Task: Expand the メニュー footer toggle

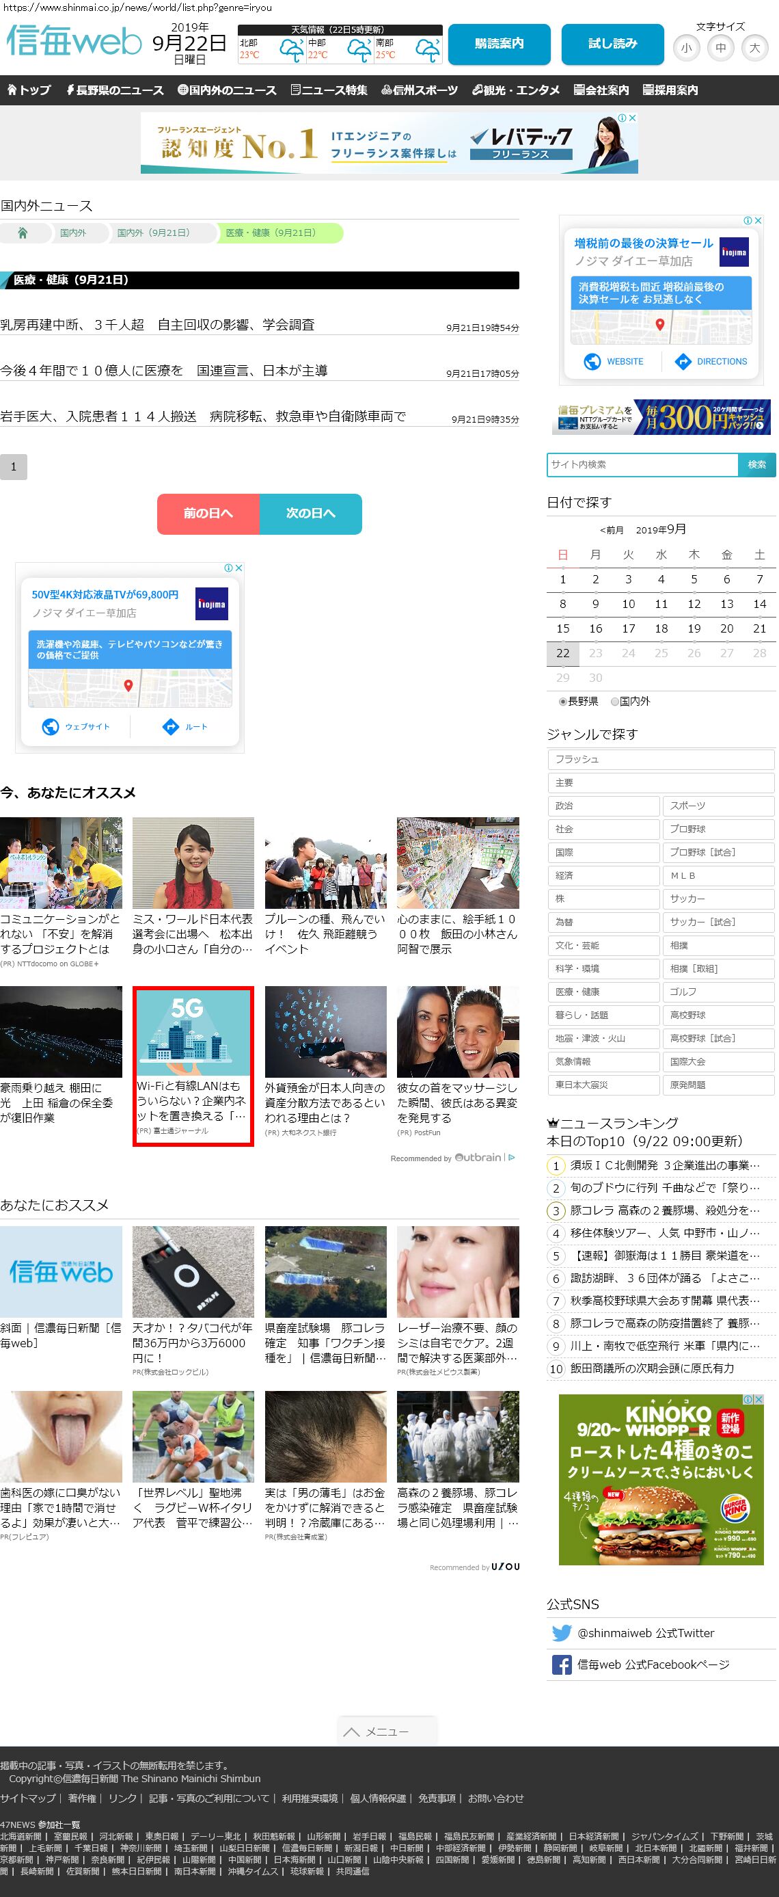Action: point(387,1731)
